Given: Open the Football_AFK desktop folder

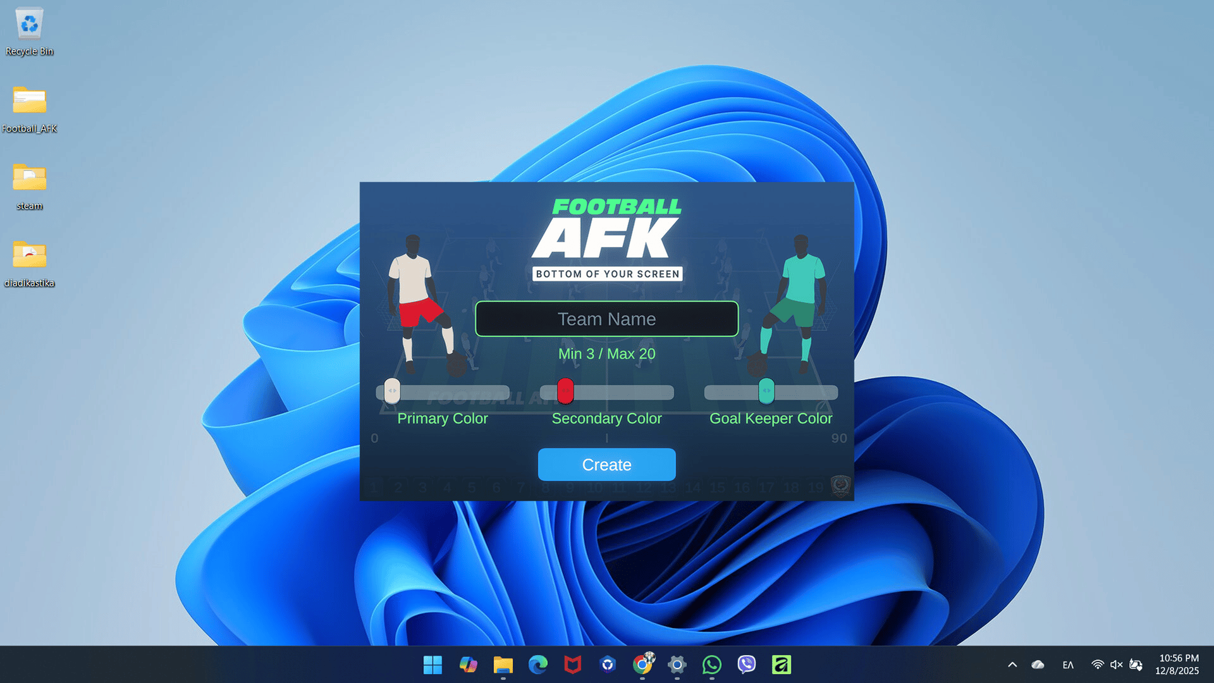Looking at the screenshot, I should [x=29, y=101].
